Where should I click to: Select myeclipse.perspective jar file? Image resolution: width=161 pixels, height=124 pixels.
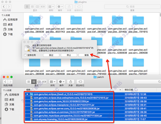point(93,116)
